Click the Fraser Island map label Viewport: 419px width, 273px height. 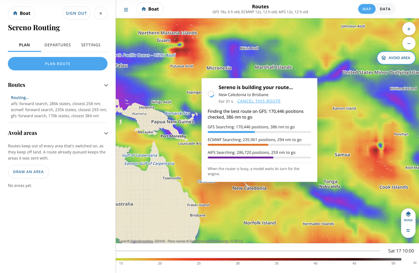(198, 205)
